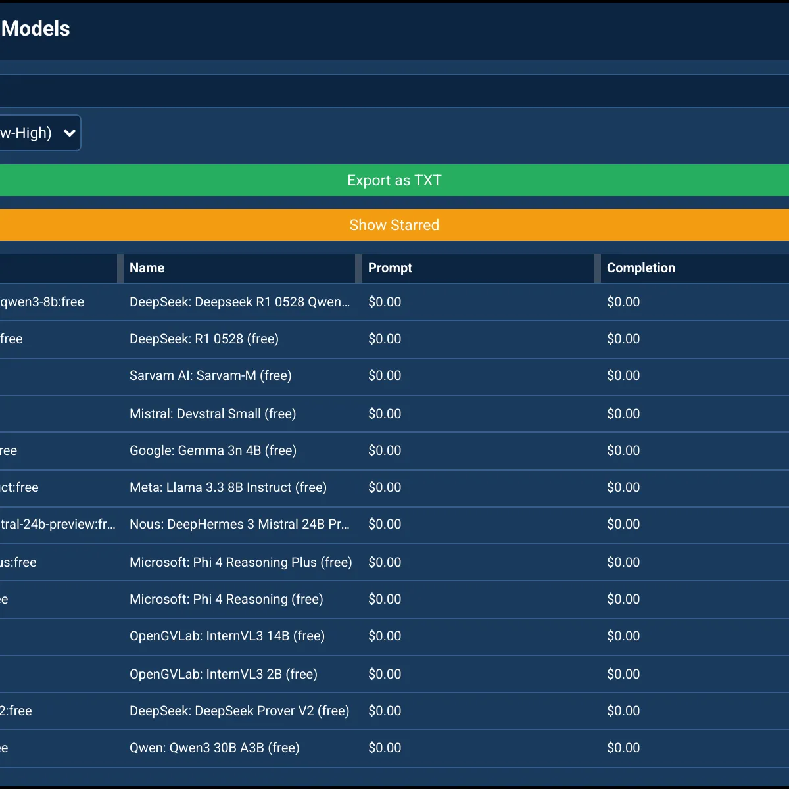This screenshot has height=789, width=789.
Task: Click Completion price for Phi 4 Reasoning Plus
Action: coord(623,562)
